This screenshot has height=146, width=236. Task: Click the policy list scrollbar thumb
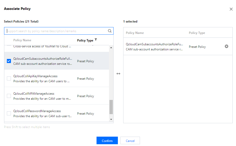[x=111, y=107]
